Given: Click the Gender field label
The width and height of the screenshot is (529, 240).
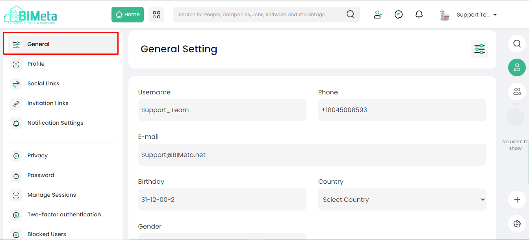Looking at the screenshot, I should point(150,227).
